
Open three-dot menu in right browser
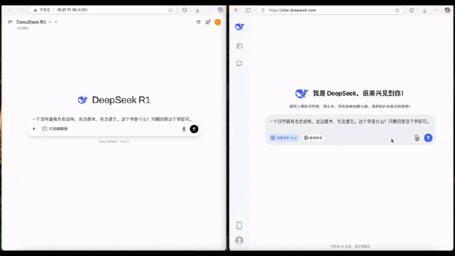pyautogui.click(x=436, y=10)
